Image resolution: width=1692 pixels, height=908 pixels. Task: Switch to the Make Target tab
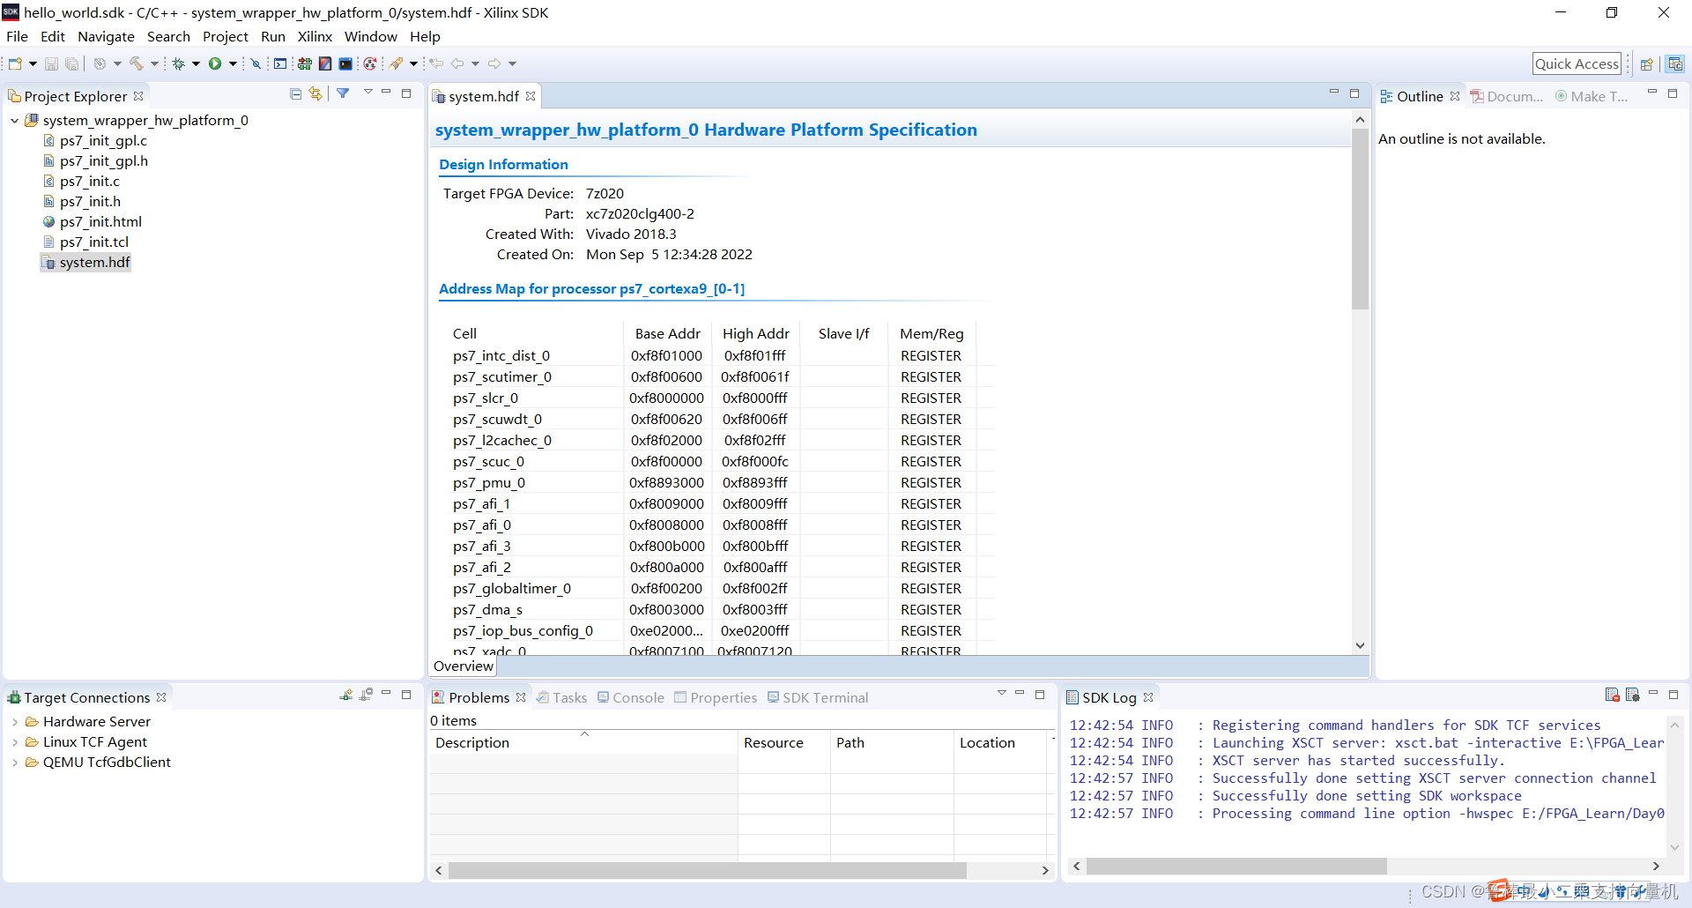pos(1592,96)
